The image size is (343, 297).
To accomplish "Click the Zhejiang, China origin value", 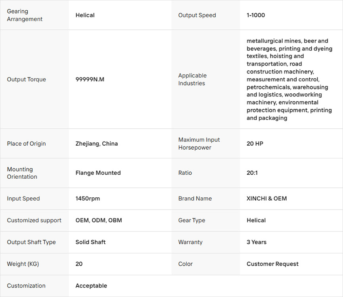I will pyautogui.click(x=96, y=143).
